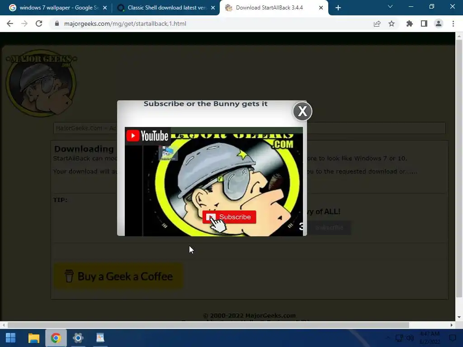This screenshot has height=347, width=463.
Task: Share this page using share icon
Action: 377,23
